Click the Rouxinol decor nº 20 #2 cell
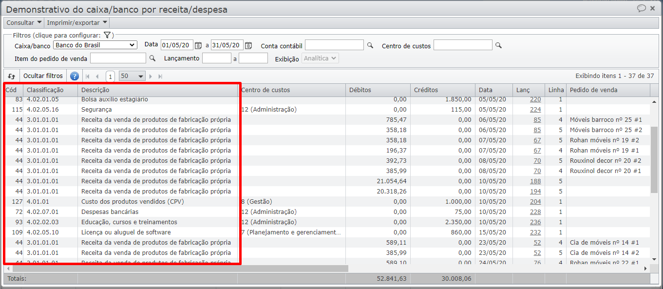This screenshot has width=663, height=289. point(608,161)
